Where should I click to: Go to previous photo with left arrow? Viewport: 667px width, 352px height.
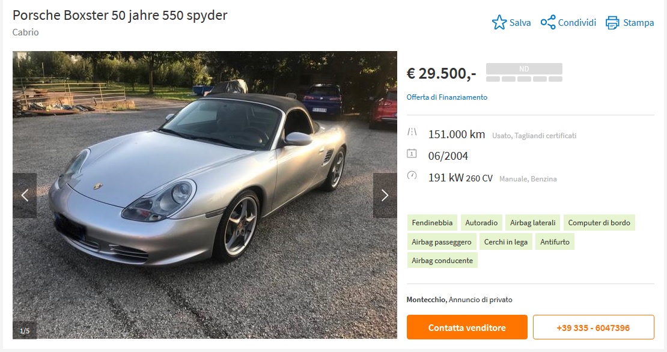[25, 195]
